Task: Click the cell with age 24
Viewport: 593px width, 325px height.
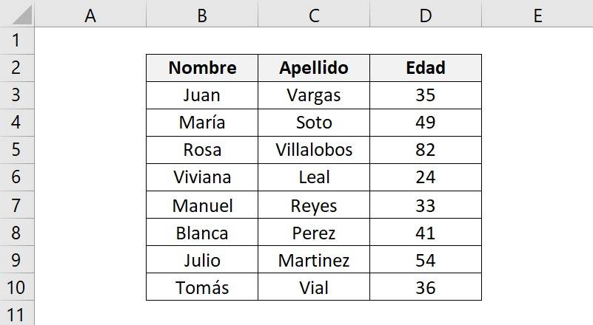Action: [x=426, y=177]
